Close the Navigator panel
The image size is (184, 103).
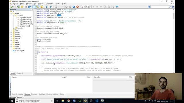click(32, 9)
